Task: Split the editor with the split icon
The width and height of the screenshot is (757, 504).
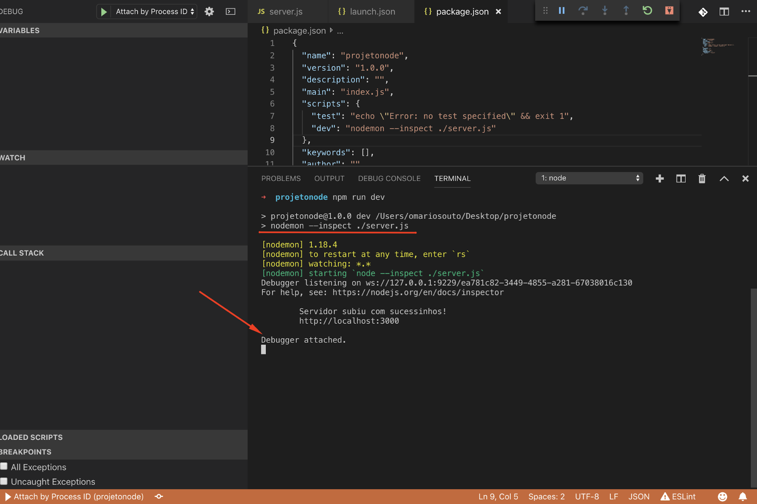Action: pos(681,178)
